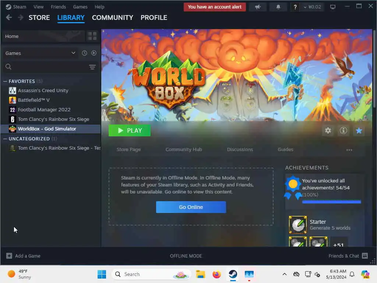377x283 pixels.
Task: Open advanced filter options icon
Action: click(92, 67)
